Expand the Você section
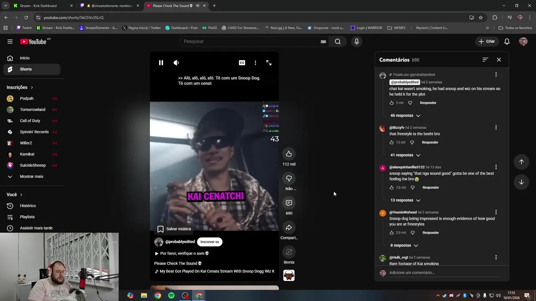 15,195
